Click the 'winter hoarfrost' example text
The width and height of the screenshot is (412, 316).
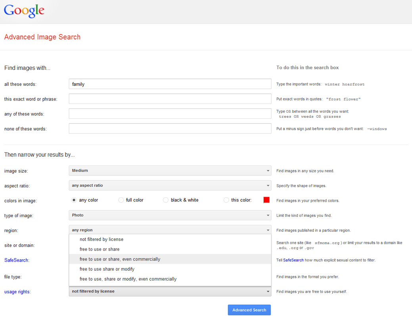[x=345, y=85]
